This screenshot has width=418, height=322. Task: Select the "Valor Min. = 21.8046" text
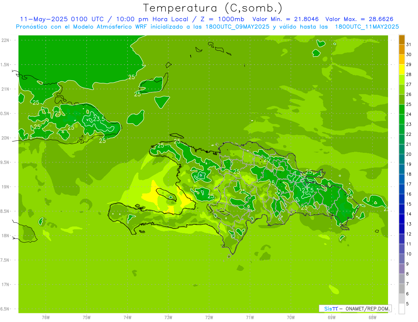point(285,19)
